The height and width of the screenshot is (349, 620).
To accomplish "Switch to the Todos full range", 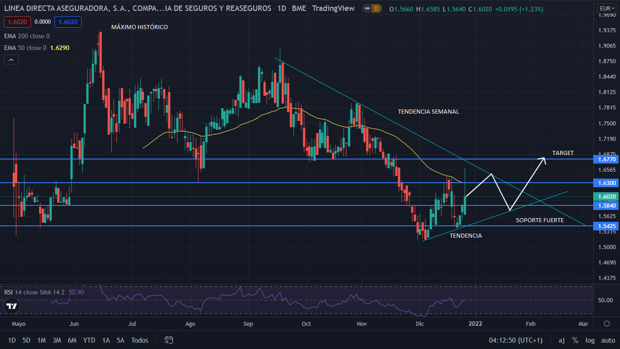I will tap(139, 340).
